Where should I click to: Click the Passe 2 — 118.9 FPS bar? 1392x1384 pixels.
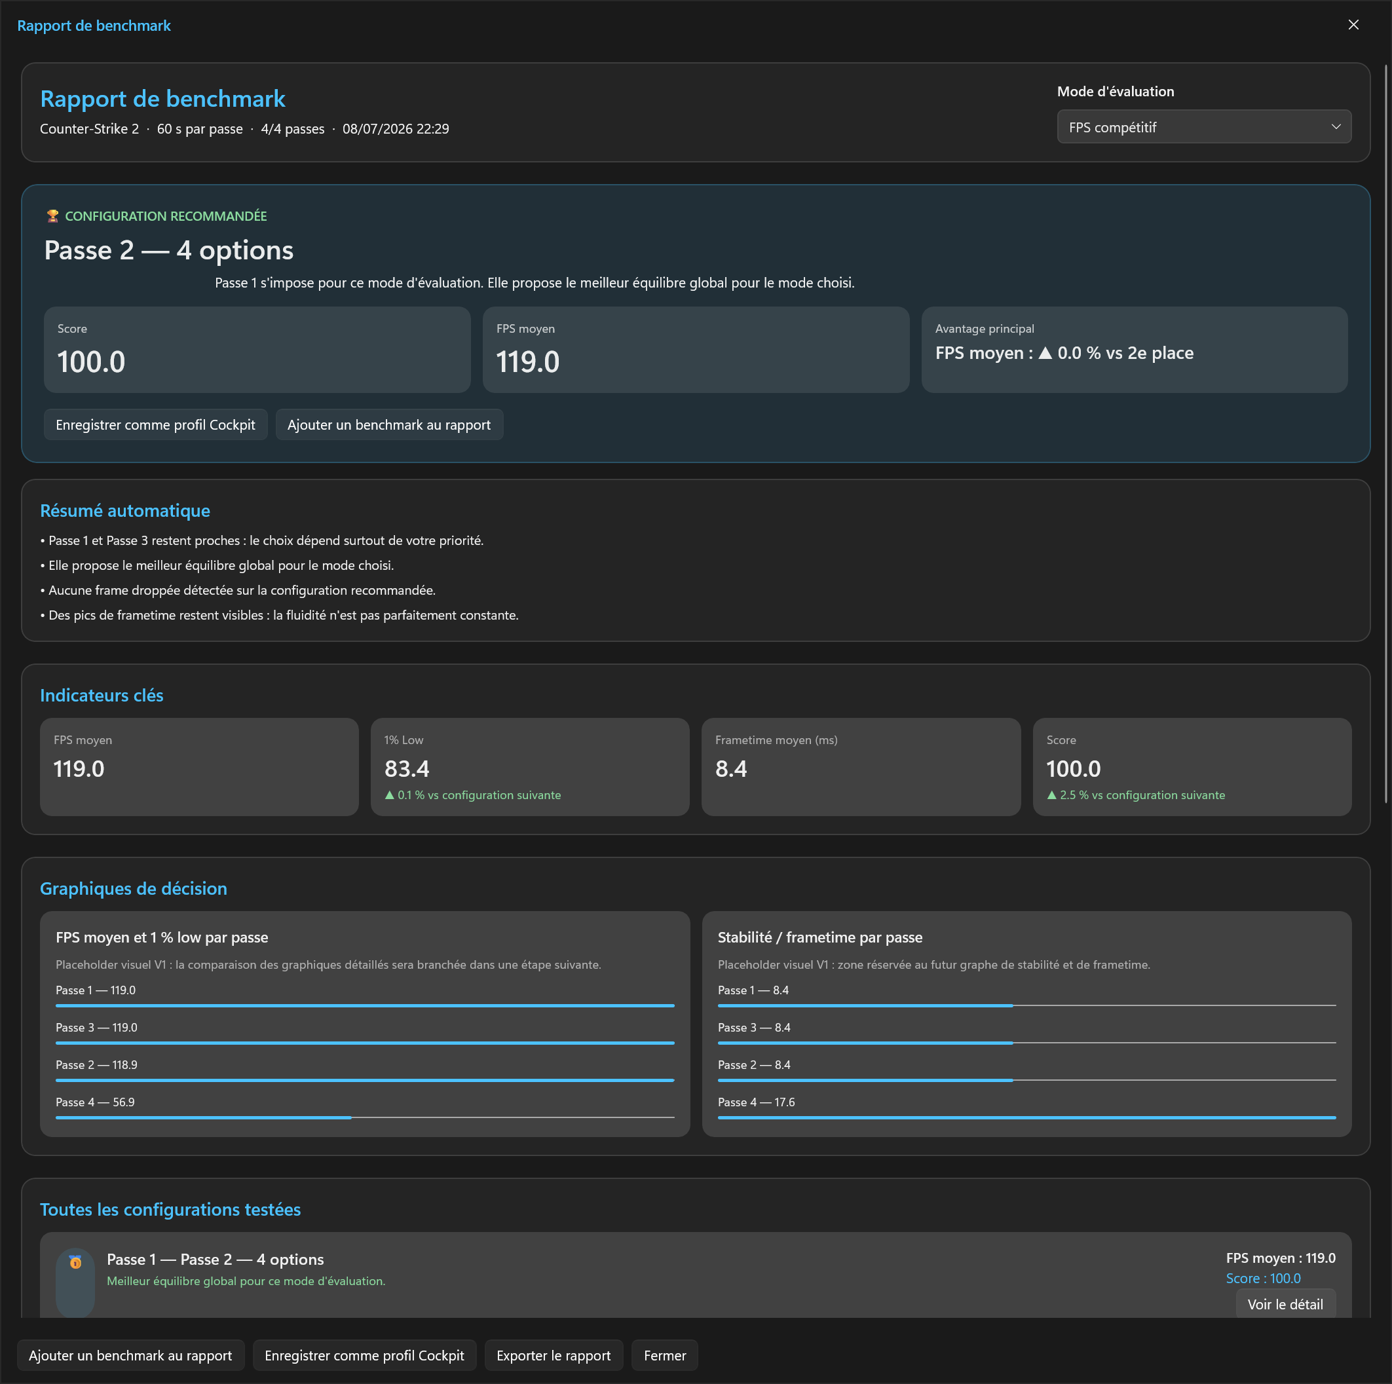365,1080
